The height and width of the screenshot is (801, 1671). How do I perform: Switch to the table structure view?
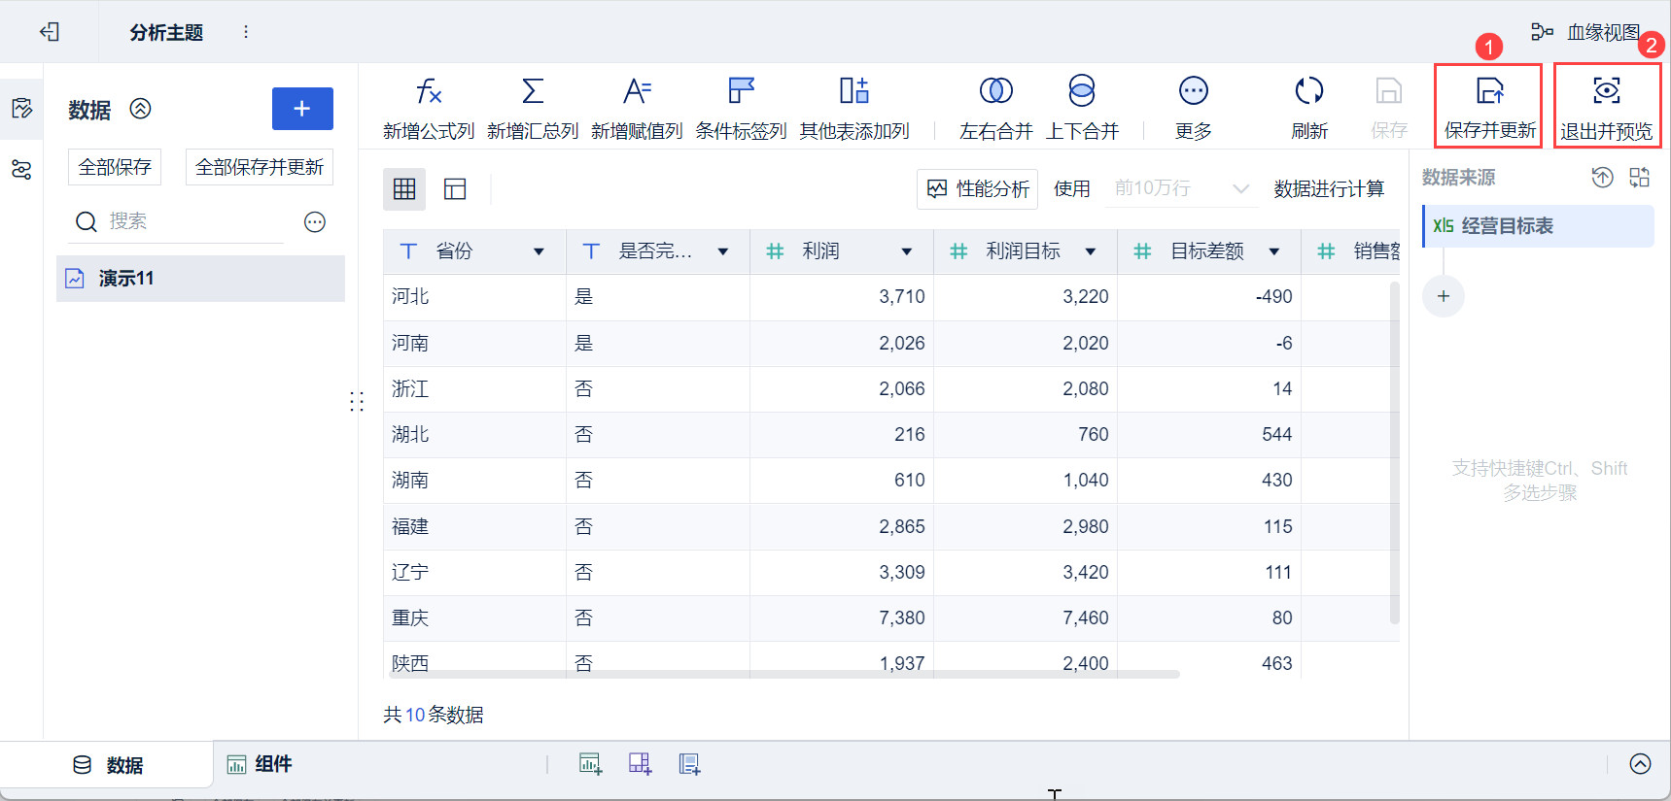point(455,189)
